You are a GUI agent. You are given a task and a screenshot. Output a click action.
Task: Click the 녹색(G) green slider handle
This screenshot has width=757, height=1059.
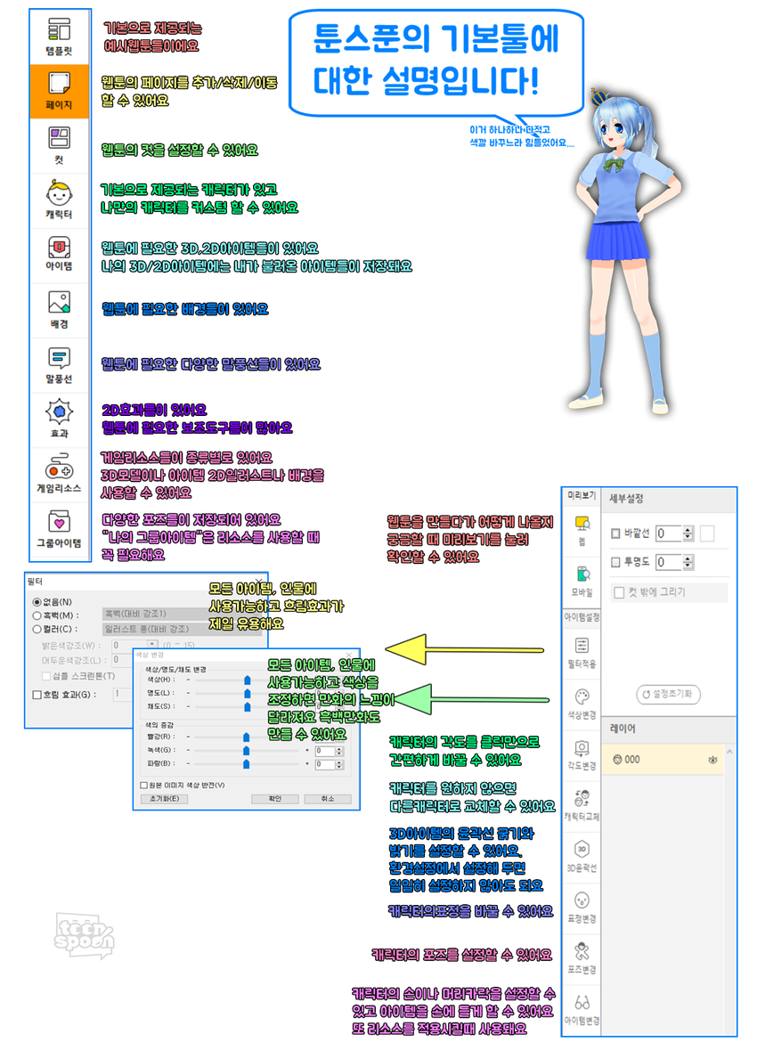click(x=247, y=750)
